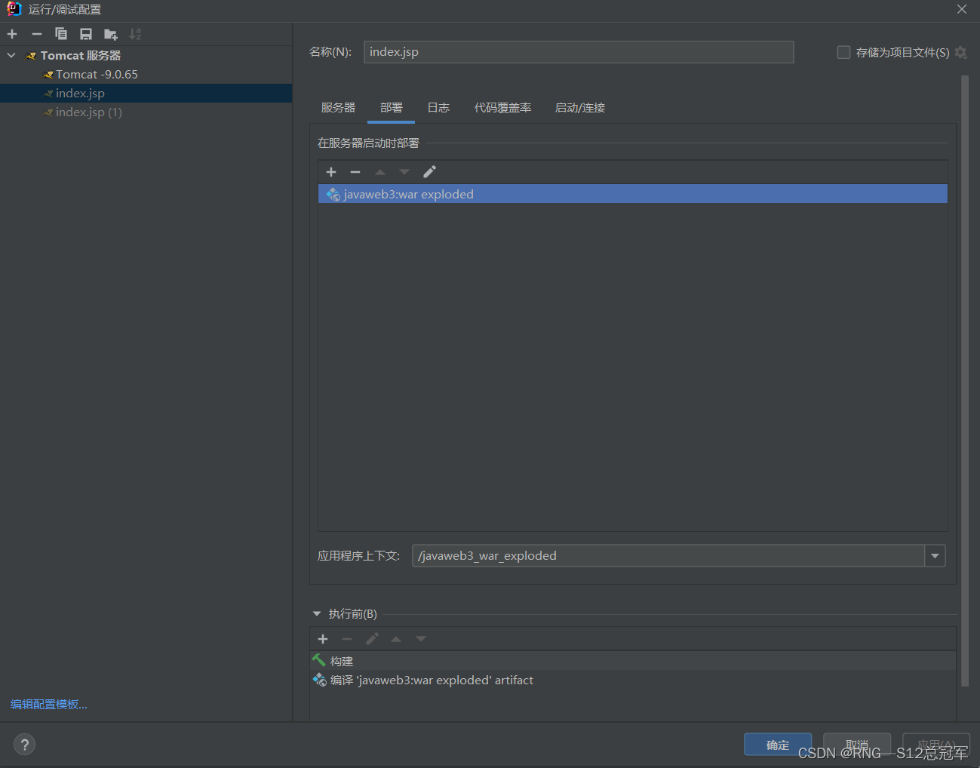This screenshot has height=768, width=980.
Task: Create a new configuration folder
Action: coord(111,34)
